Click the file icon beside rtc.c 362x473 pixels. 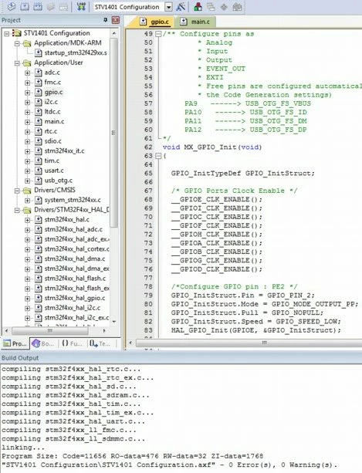[39, 131]
